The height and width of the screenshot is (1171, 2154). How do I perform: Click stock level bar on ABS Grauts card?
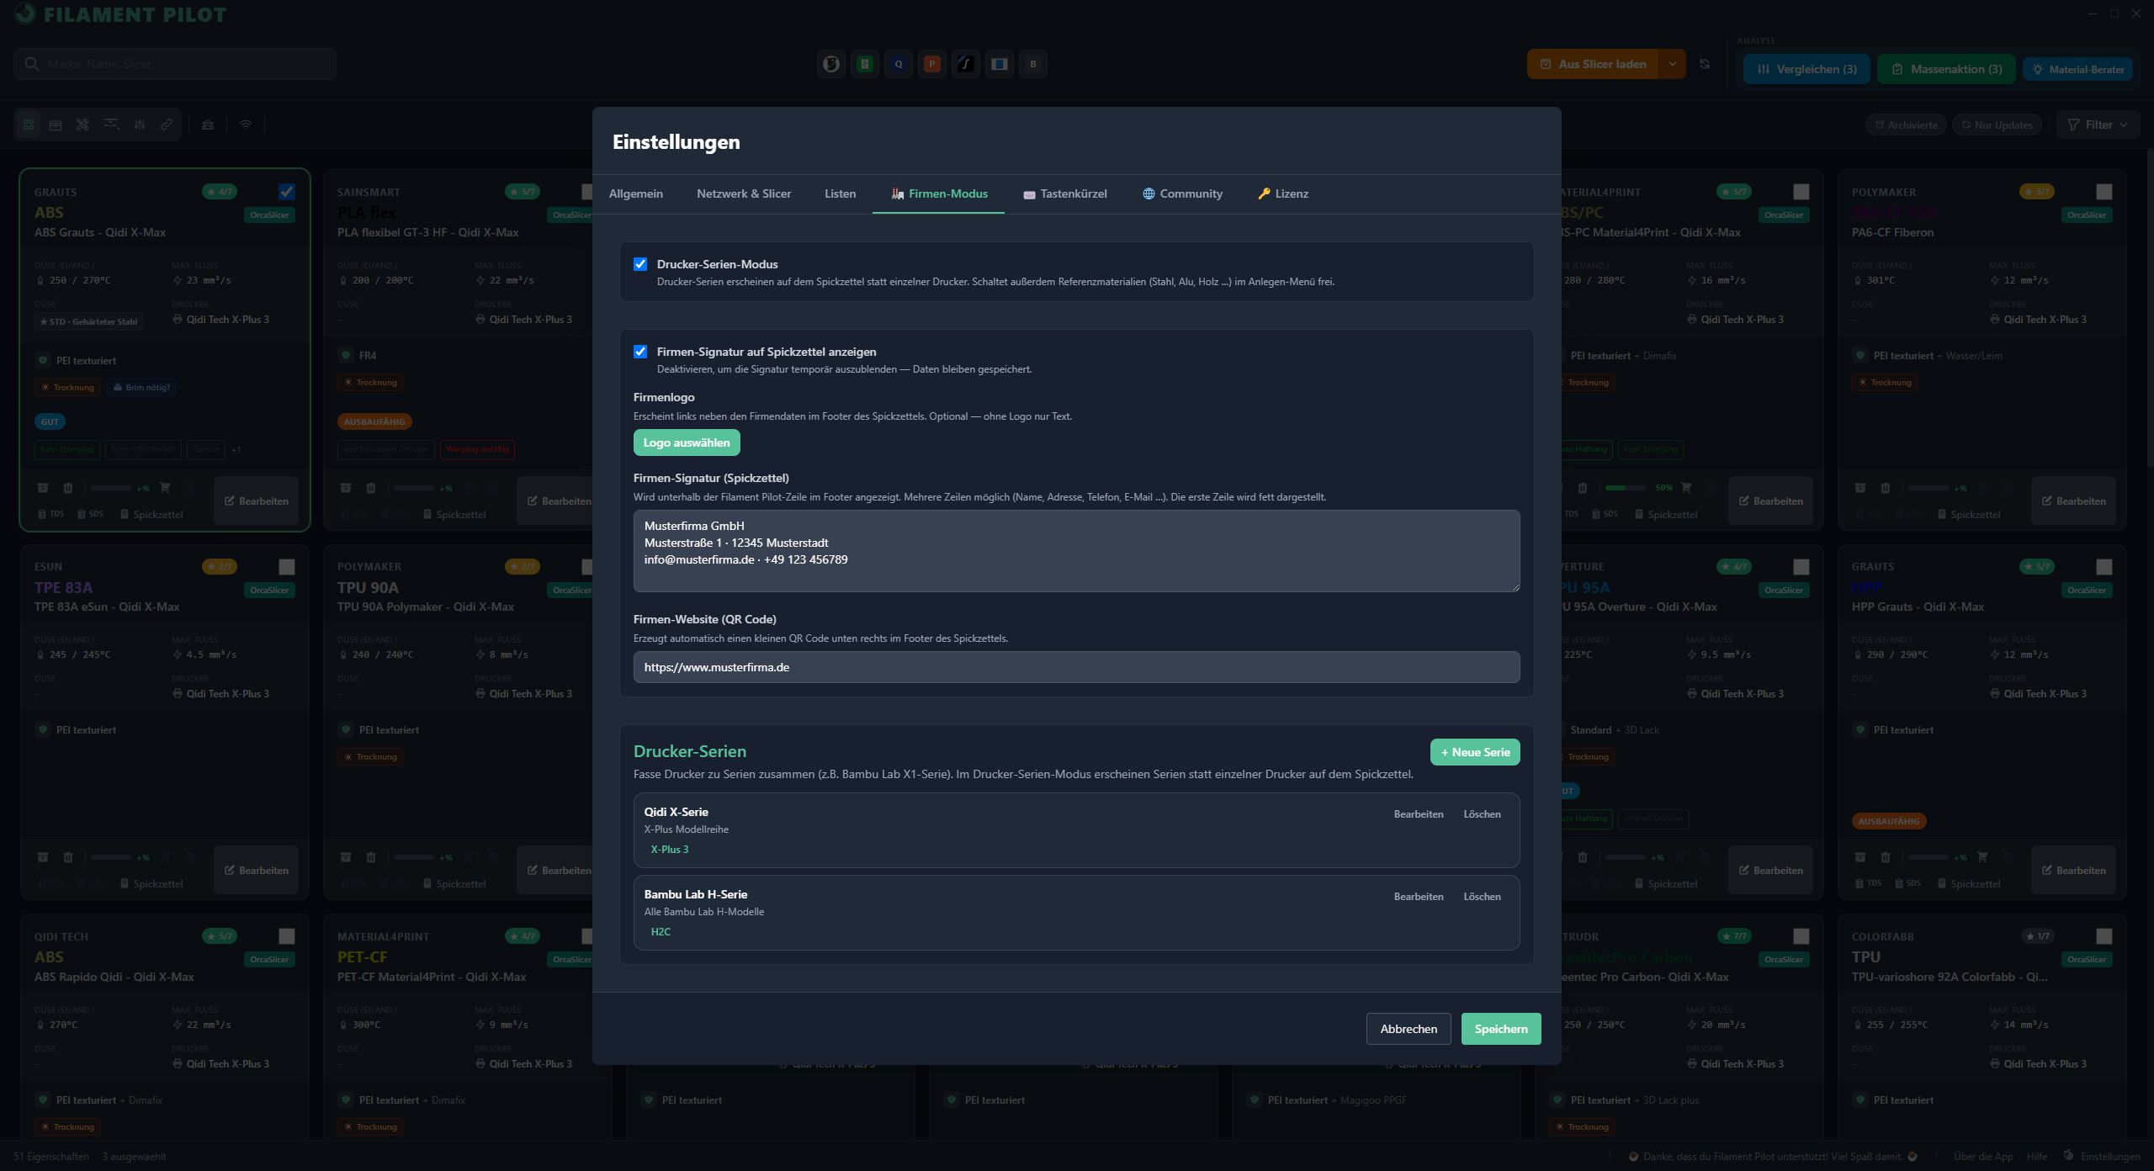(111, 488)
